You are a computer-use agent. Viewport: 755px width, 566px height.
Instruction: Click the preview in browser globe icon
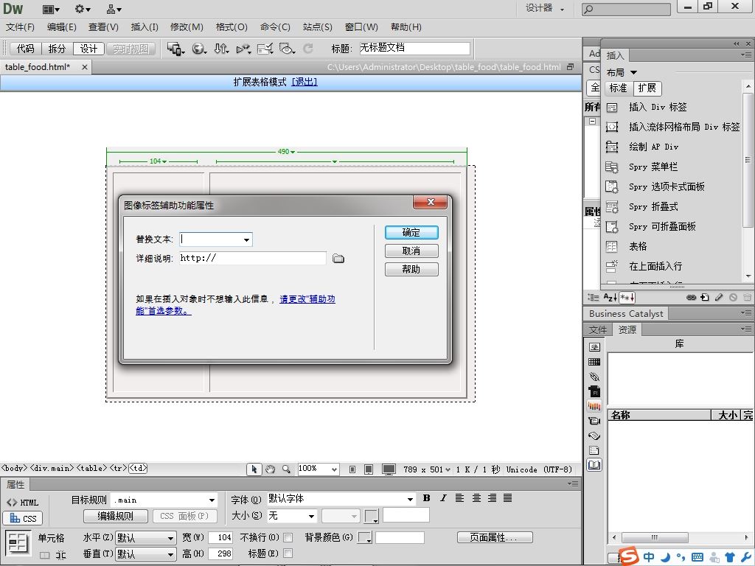click(199, 49)
